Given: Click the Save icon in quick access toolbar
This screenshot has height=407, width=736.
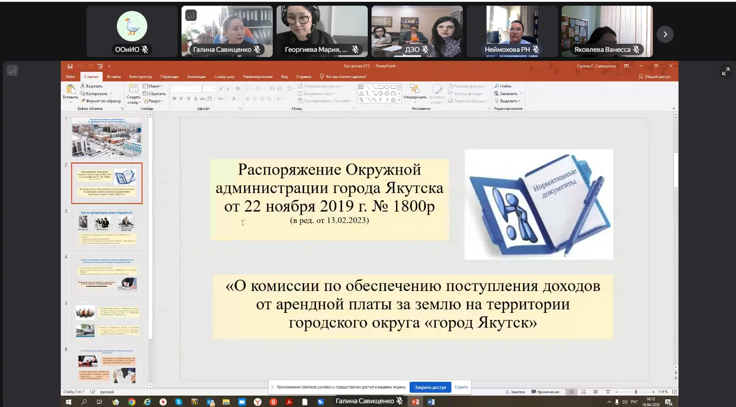Looking at the screenshot, I should click(70, 66).
